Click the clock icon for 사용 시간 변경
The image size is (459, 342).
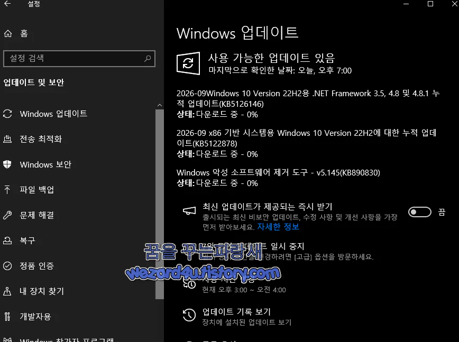click(189, 284)
